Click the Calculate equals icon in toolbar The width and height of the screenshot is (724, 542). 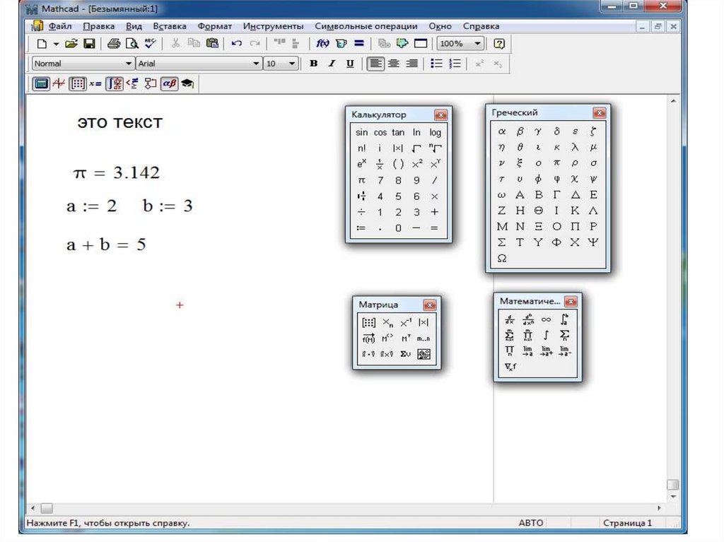tap(358, 44)
